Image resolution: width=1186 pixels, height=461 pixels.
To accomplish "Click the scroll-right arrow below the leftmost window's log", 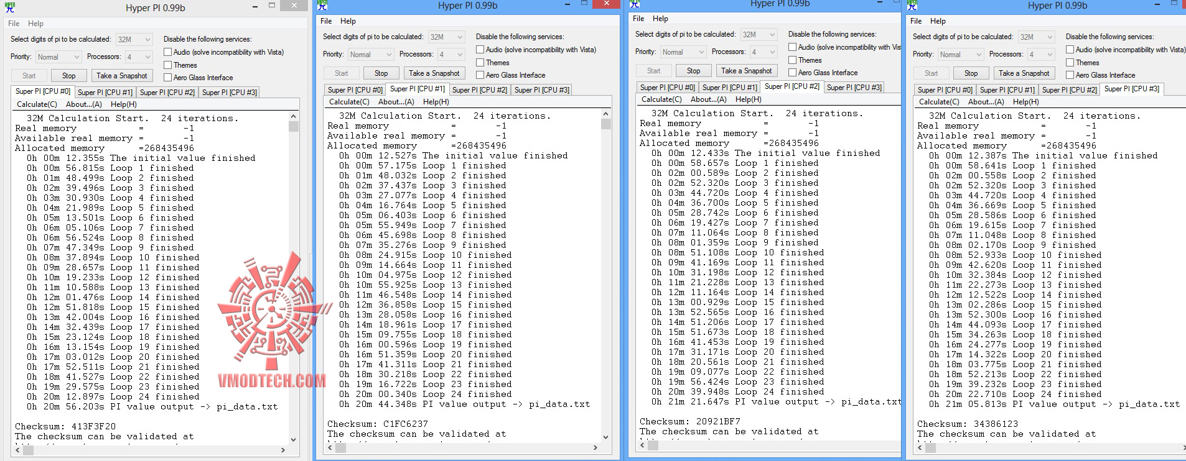I will [283, 449].
